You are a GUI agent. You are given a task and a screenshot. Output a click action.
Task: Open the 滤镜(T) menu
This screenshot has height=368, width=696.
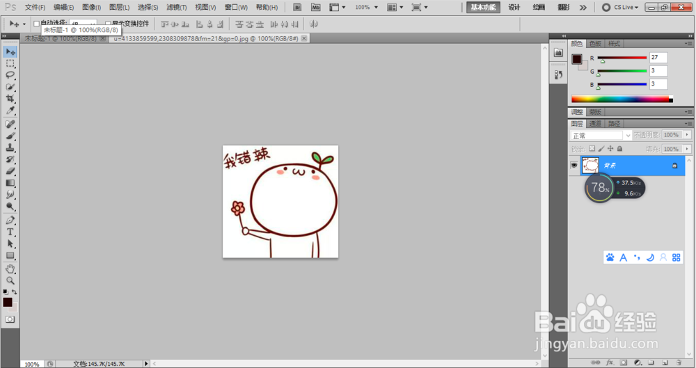click(x=177, y=7)
